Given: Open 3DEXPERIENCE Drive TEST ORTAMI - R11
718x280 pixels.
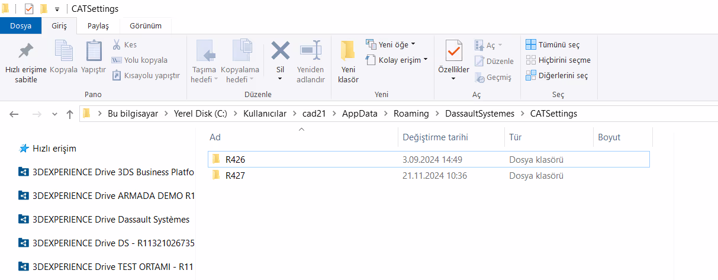Looking at the screenshot, I should [x=107, y=266].
